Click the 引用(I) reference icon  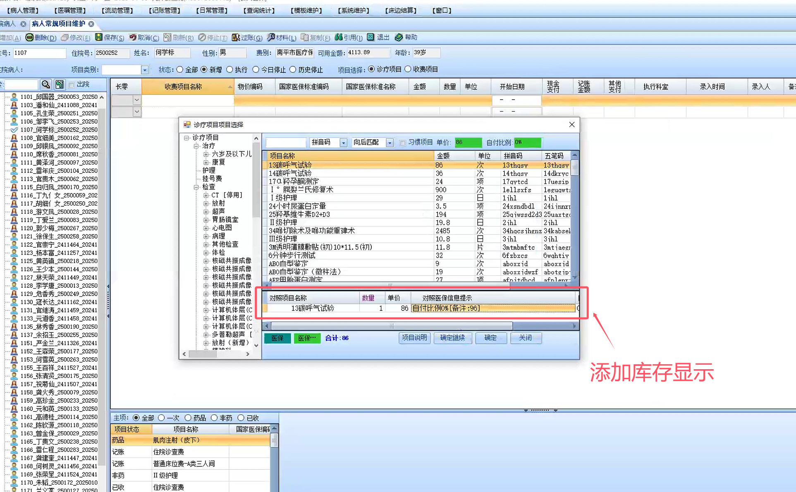339,37
